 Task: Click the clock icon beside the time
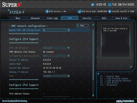click(x=93, y=5)
